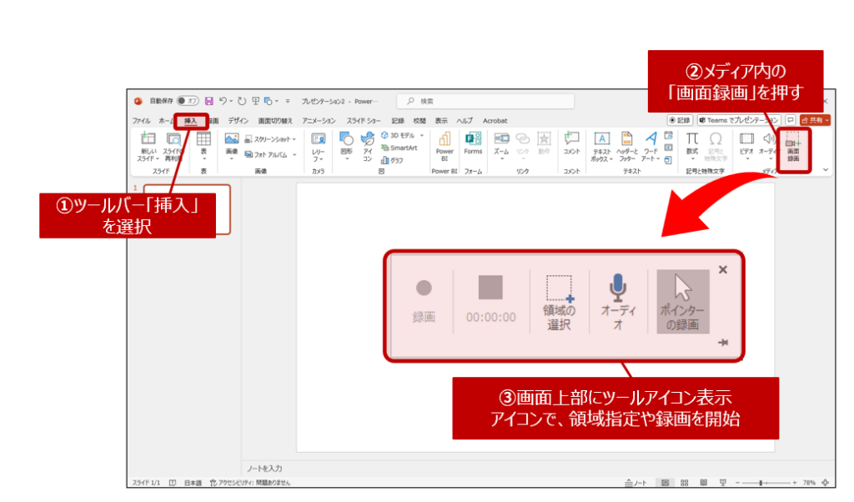Close the screen recording control dock
The width and height of the screenshot is (854, 502).
click(723, 269)
